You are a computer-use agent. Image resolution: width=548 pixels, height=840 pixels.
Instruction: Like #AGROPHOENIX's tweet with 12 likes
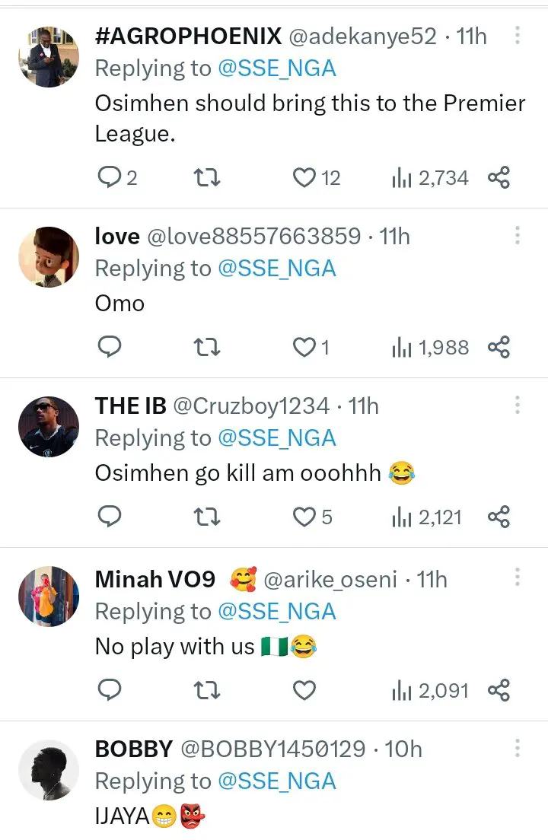tap(304, 178)
